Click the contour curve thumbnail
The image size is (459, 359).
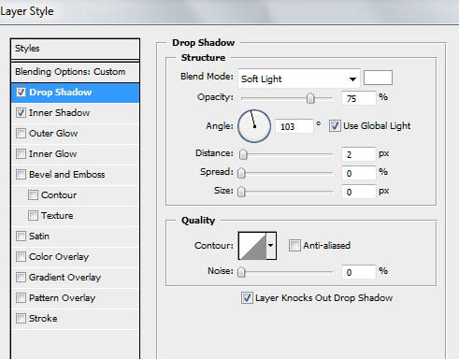pos(252,246)
